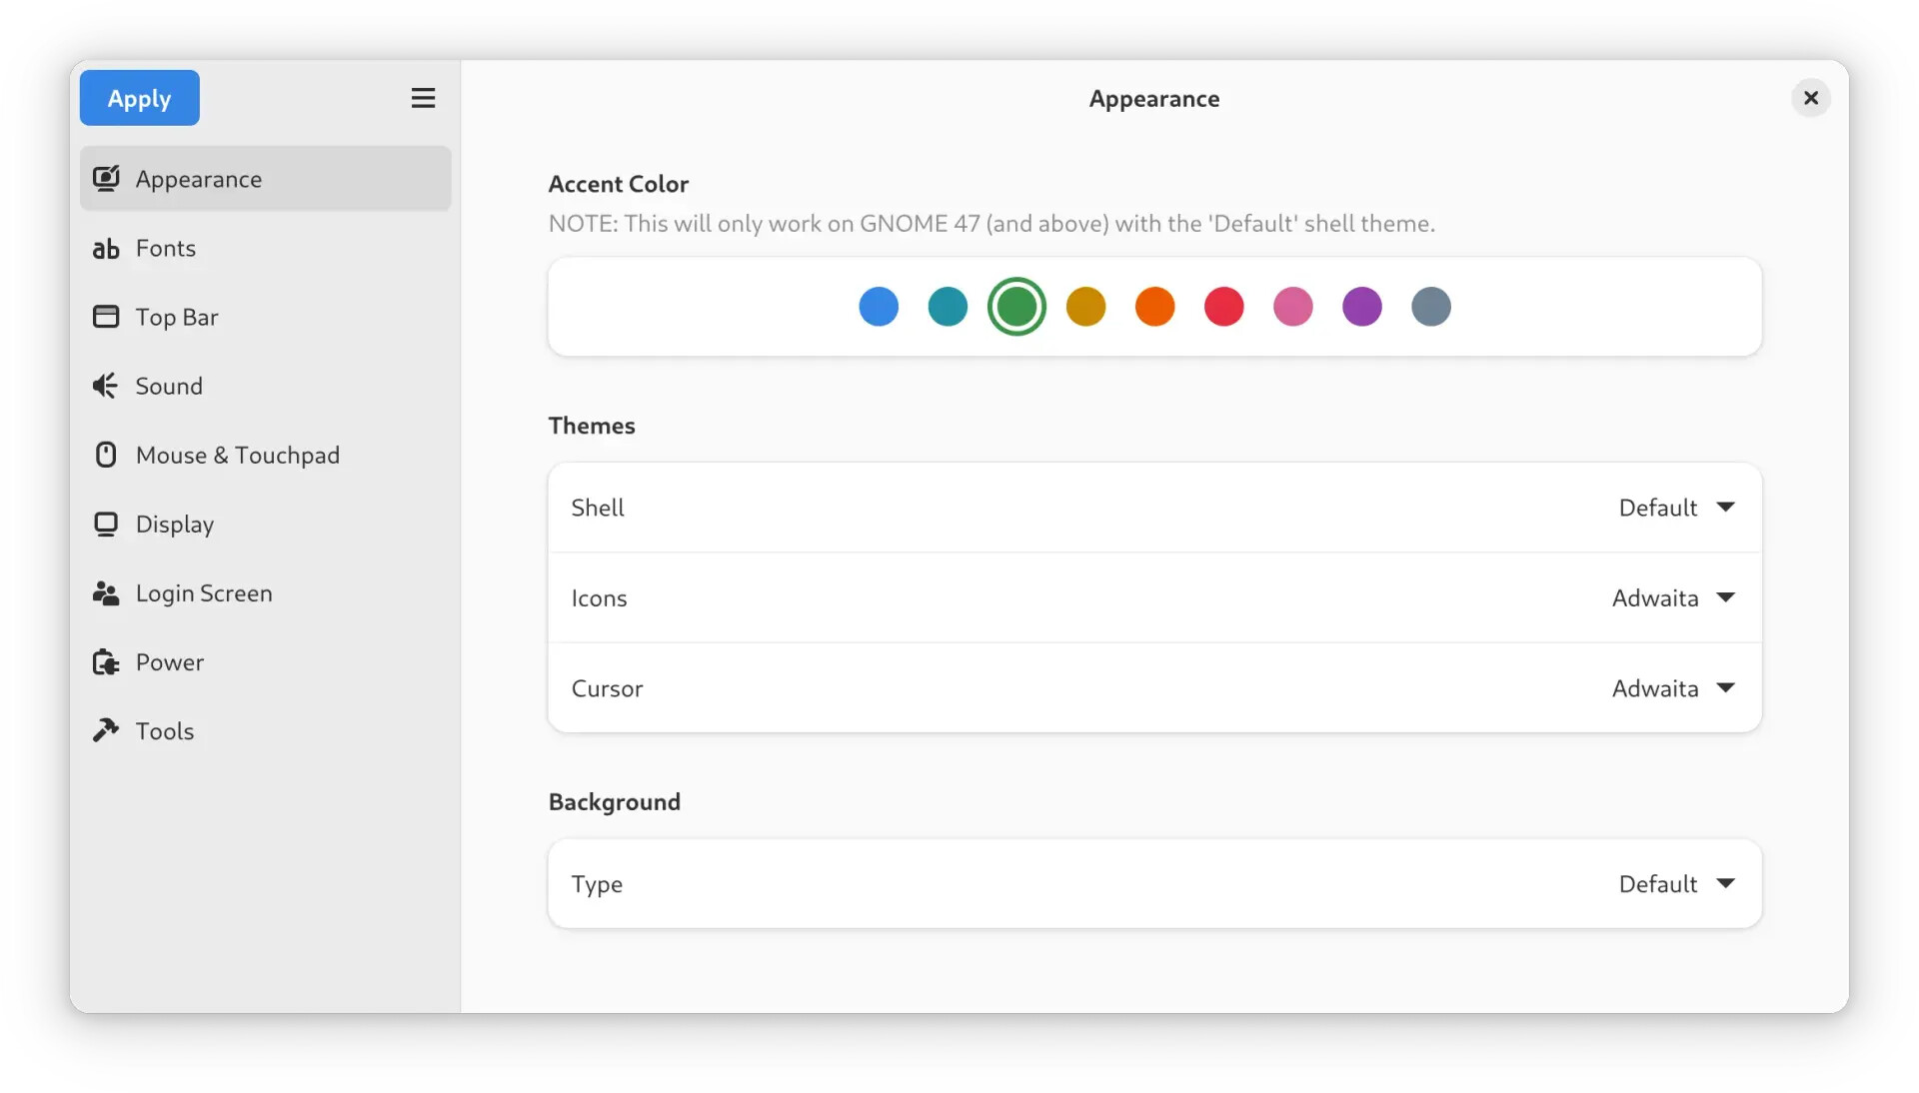Open the hamburger main menu
Viewport: 1919px width, 1093px height.
(x=423, y=98)
